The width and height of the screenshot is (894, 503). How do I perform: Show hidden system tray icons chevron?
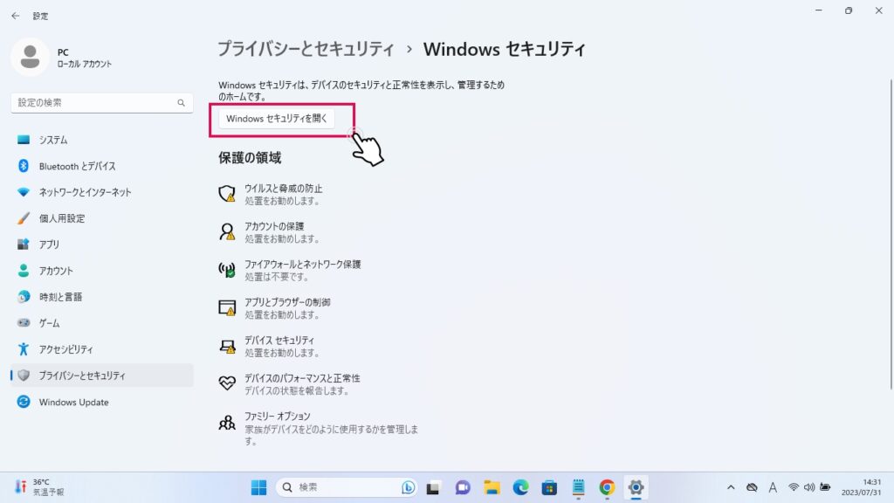point(731,487)
